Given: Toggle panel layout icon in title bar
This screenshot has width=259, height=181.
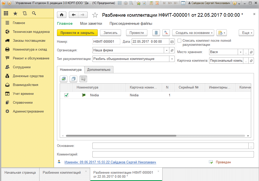Looking at the screenshot, I should pos(183,3).
